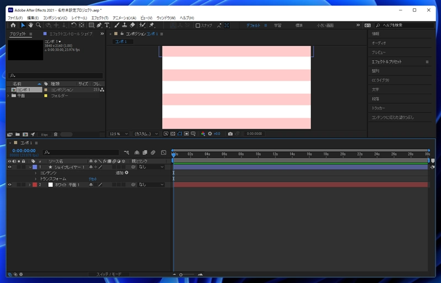
Task: Open the 12.5% magnification dropdown
Action: [119, 134]
